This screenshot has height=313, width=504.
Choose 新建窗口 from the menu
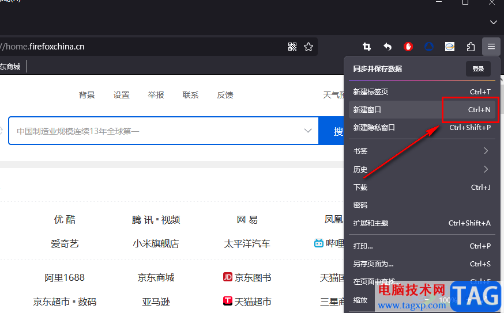coord(422,110)
